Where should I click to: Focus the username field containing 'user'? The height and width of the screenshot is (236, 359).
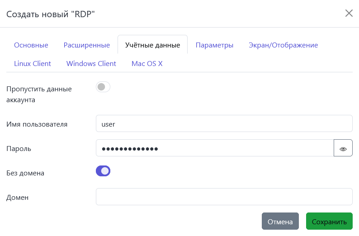tap(224, 124)
